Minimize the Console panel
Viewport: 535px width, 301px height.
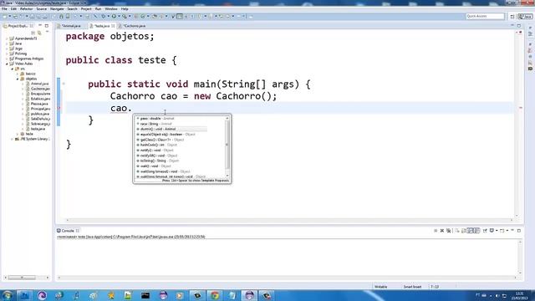pos(512,231)
